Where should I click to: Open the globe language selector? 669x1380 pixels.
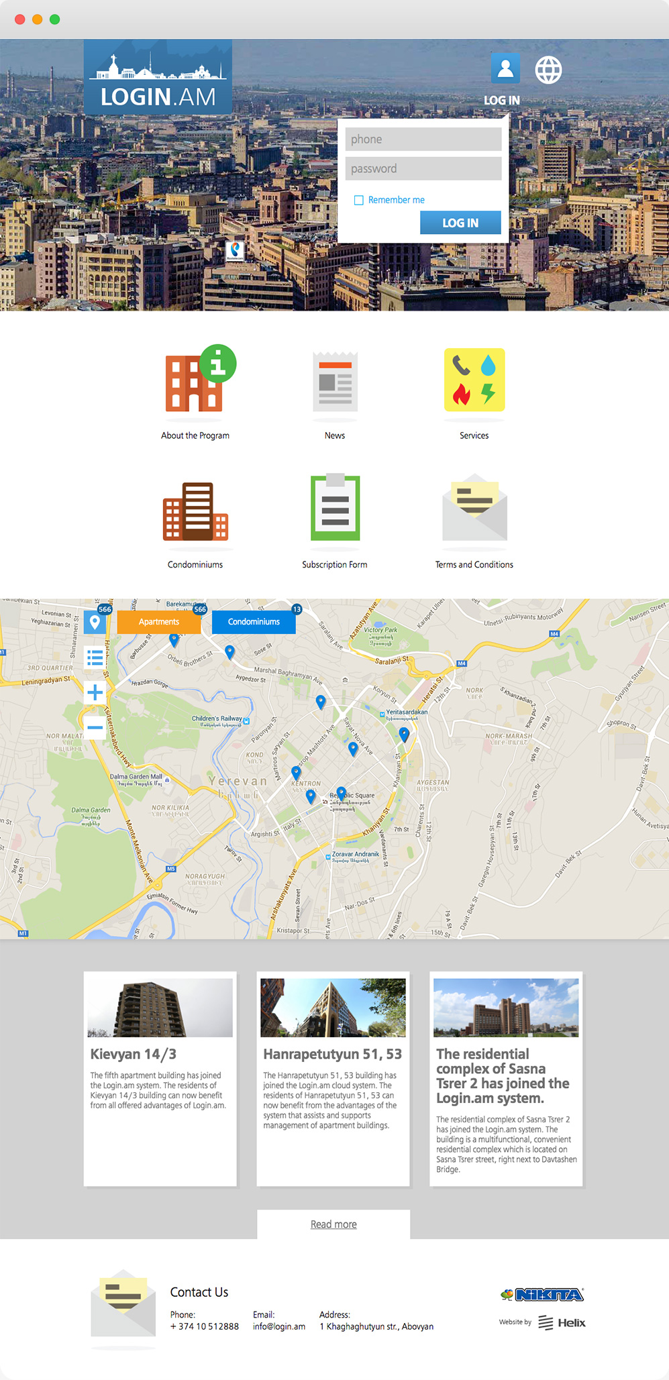tap(548, 70)
